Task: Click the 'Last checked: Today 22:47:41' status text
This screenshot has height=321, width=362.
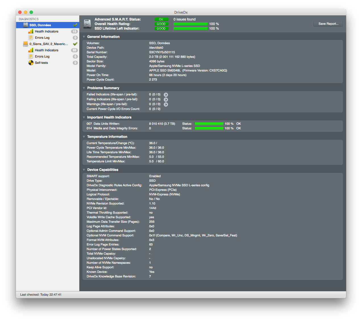Action: point(41,295)
